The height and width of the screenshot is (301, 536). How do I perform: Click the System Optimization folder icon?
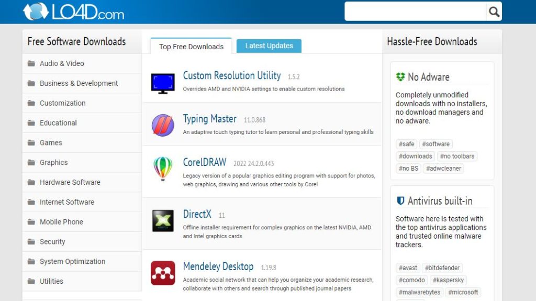(x=31, y=262)
